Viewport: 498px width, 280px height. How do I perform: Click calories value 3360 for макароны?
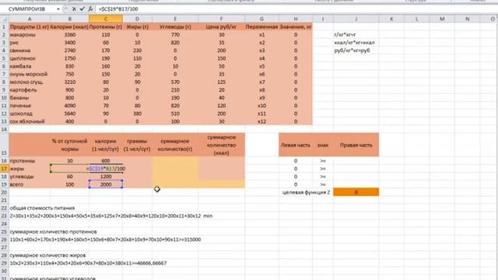coord(69,34)
